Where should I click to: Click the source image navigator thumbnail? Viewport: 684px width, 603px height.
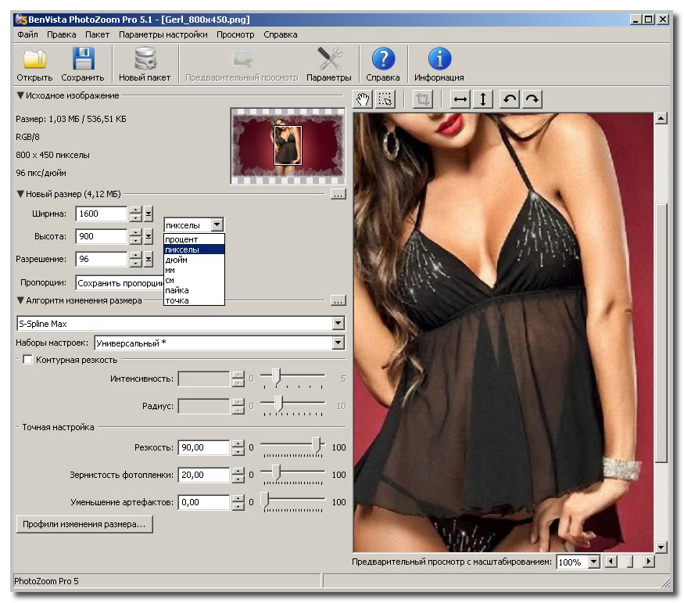pyautogui.click(x=288, y=146)
